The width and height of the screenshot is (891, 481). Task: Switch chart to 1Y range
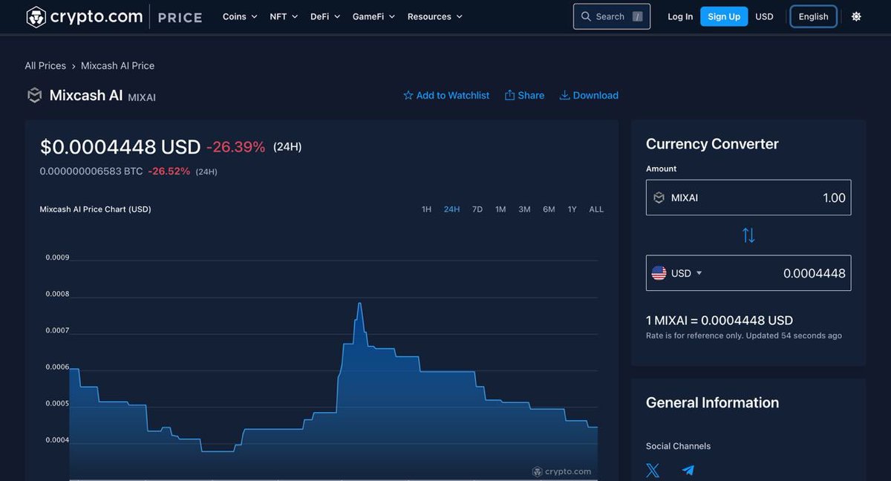coord(572,209)
